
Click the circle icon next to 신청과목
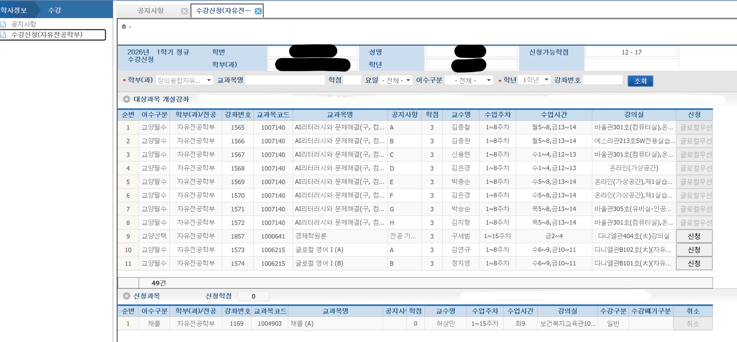tap(126, 296)
